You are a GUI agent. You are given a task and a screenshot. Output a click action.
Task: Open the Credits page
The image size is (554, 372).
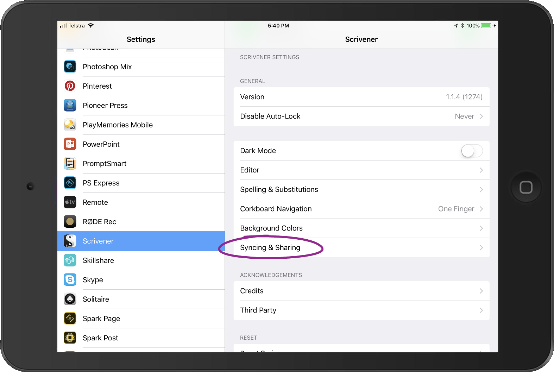point(361,291)
